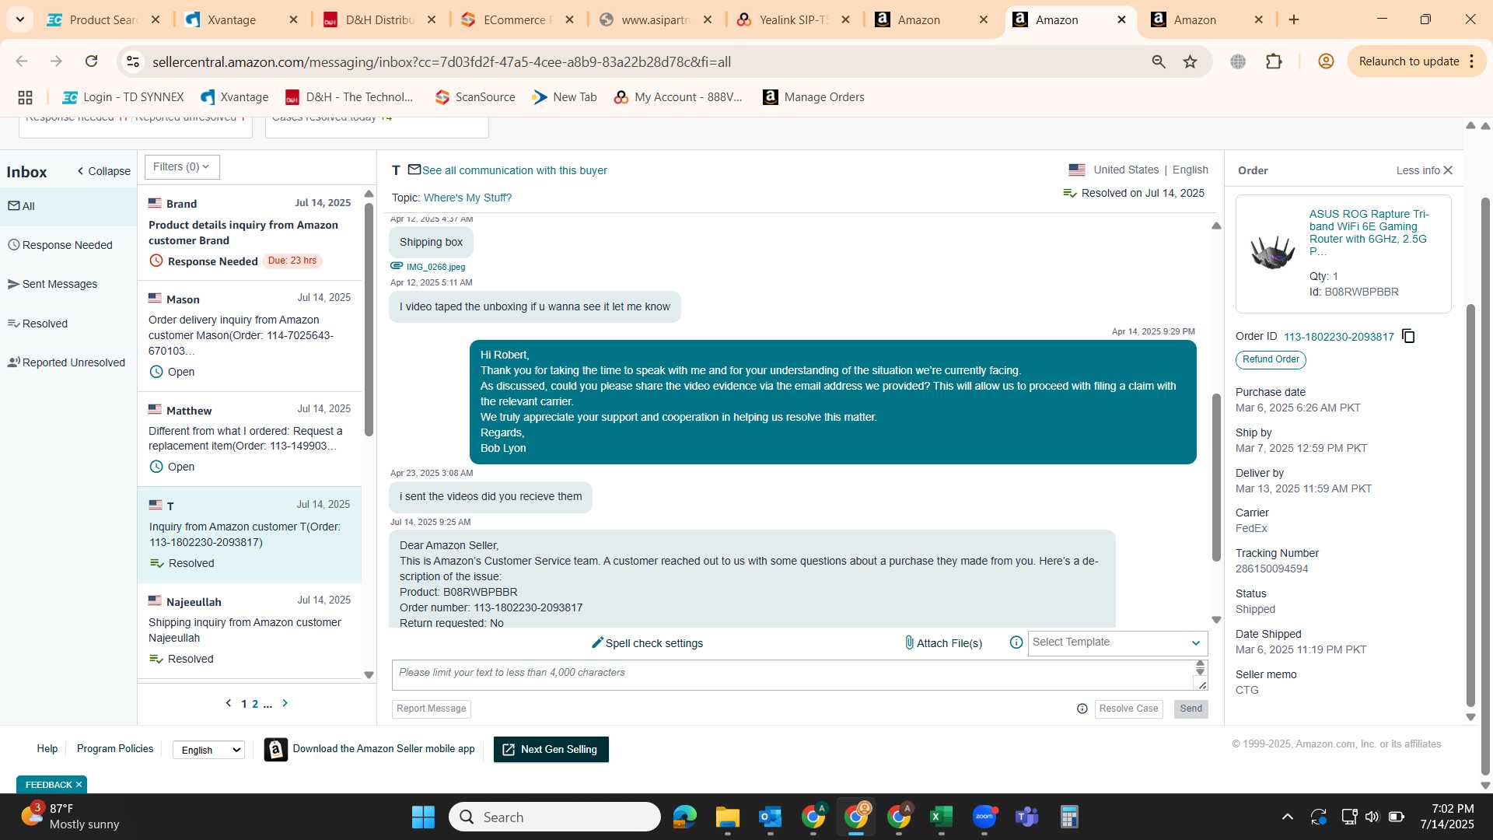
Task: Select the All inbox folder
Action: pyautogui.click(x=68, y=206)
